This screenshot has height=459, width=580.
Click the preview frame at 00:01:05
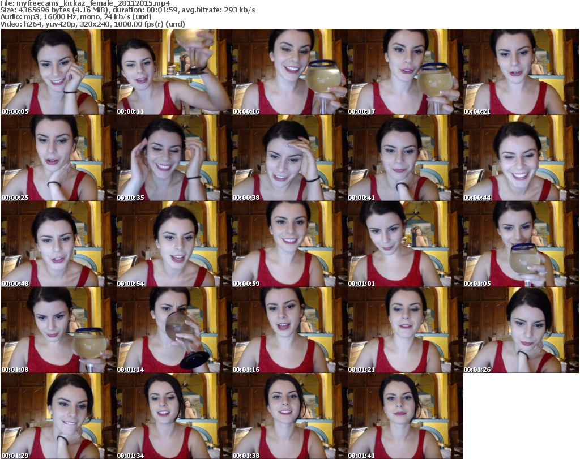point(521,244)
